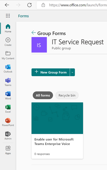Screen dimensions: 107x170
Task: Switch to Recycle bin tab
Action: coord(67,95)
